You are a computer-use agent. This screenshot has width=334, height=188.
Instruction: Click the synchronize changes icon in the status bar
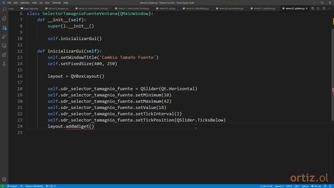click(21, 186)
